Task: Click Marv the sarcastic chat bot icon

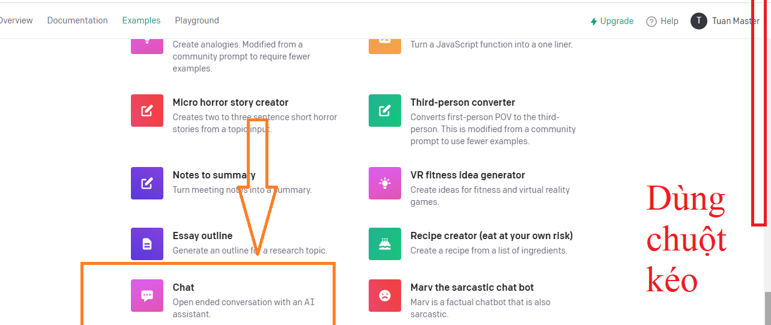Action: pyautogui.click(x=384, y=296)
